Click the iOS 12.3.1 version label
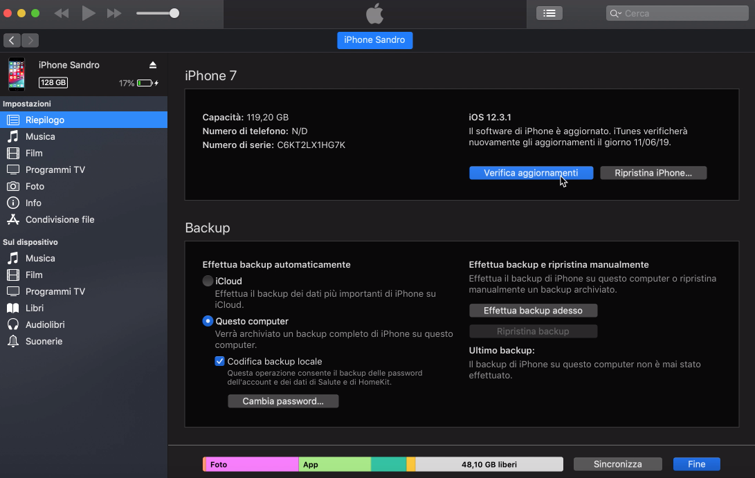 tap(490, 117)
